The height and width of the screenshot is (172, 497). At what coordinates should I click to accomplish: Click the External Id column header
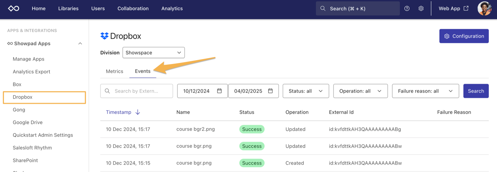coord(341,112)
